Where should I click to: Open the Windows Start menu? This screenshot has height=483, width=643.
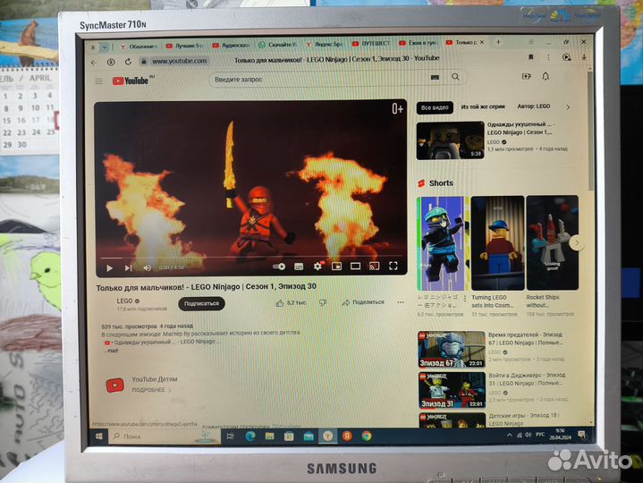pyautogui.click(x=99, y=436)
